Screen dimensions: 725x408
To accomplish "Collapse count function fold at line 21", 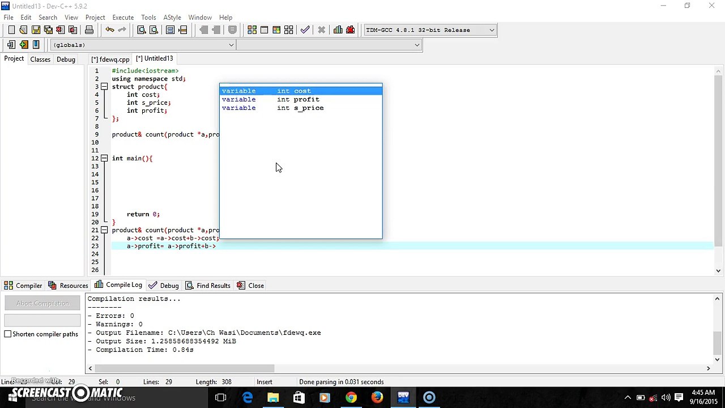I will coord(104,230).
